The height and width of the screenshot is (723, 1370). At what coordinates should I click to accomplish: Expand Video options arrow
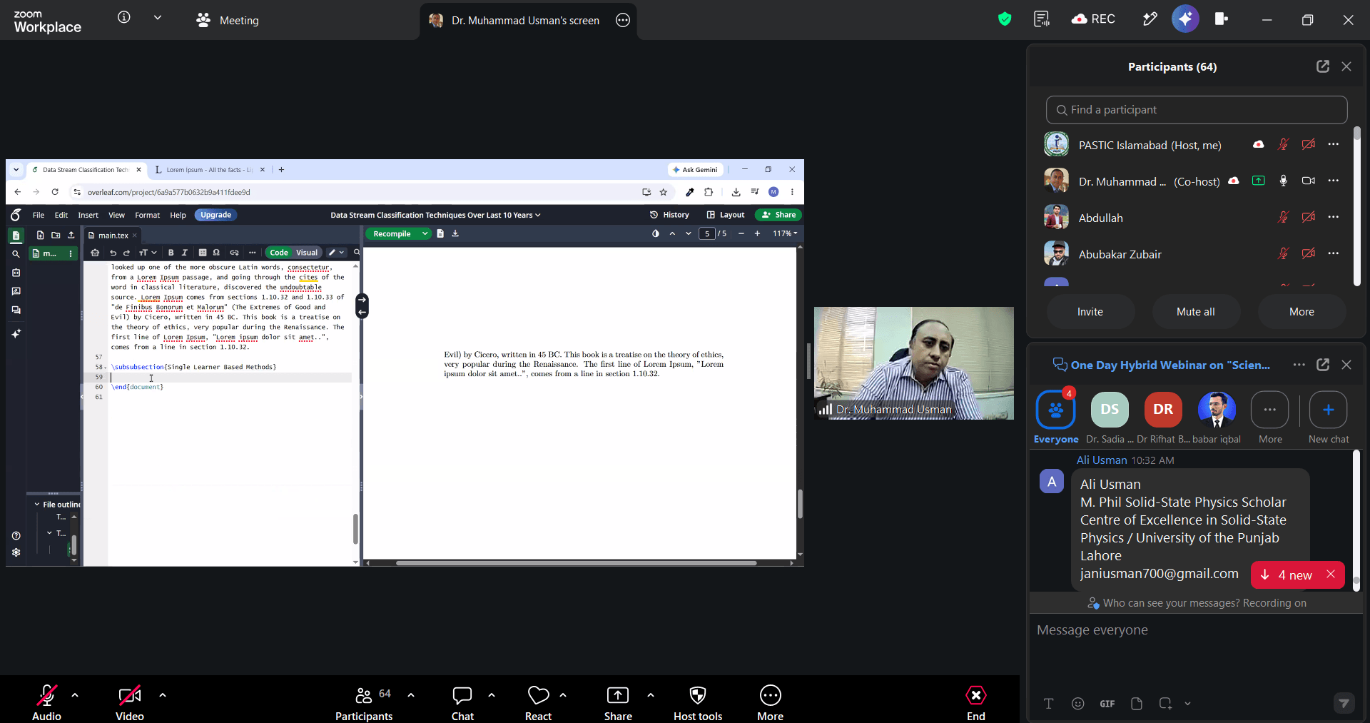click(163, 694)
